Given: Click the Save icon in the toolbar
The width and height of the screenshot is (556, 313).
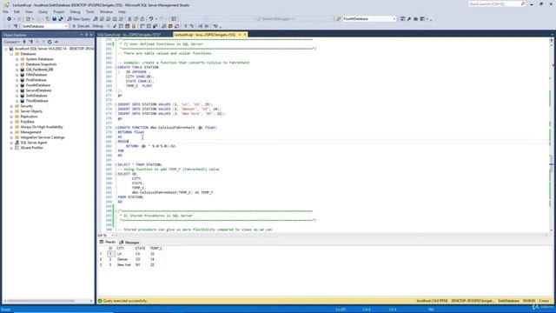Looking at the screenshot, I should [x=54, y=19].
